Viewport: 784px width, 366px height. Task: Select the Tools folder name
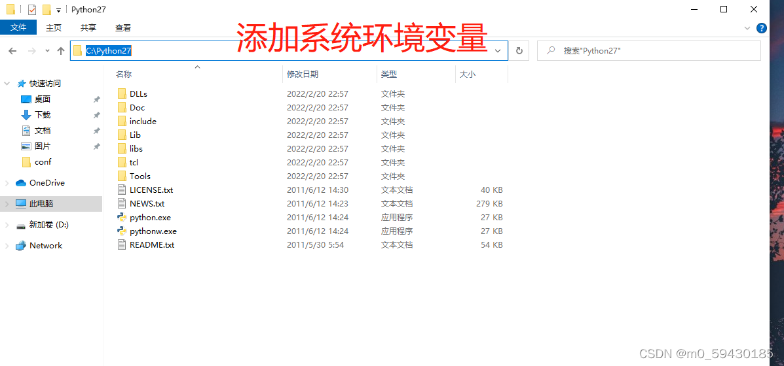140,176
